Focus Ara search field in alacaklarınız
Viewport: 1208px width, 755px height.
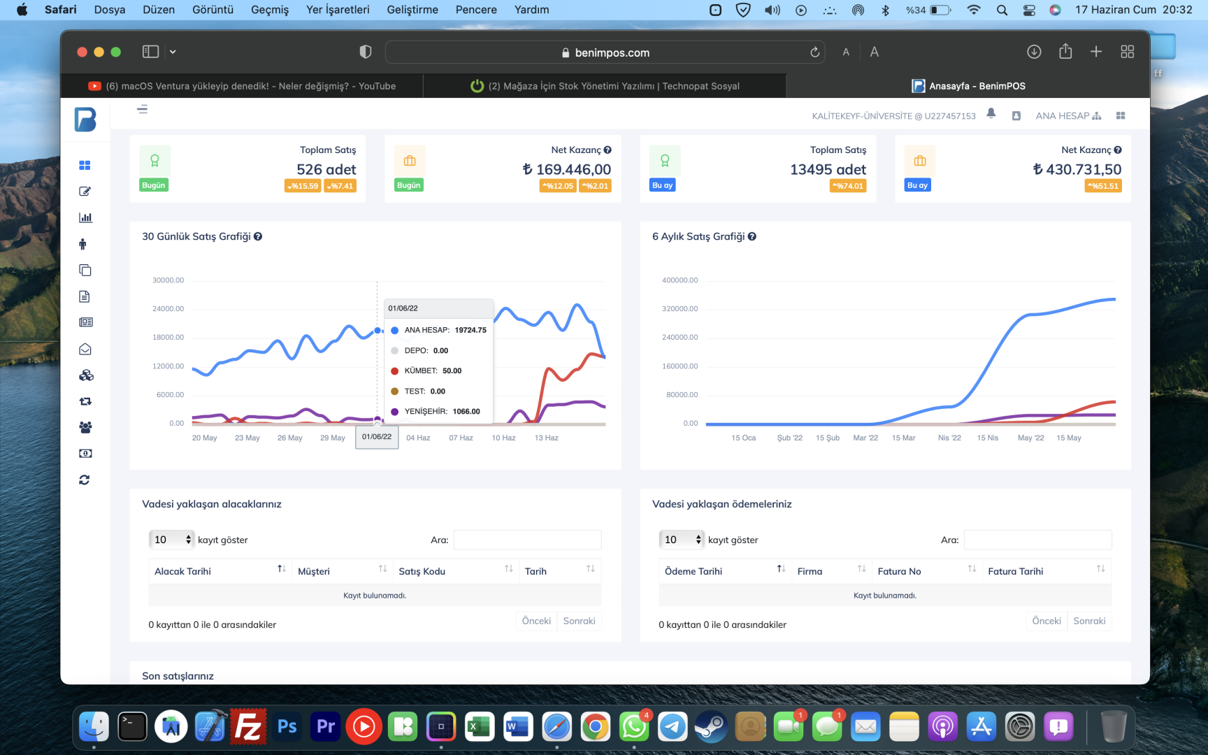pos(527,540)
